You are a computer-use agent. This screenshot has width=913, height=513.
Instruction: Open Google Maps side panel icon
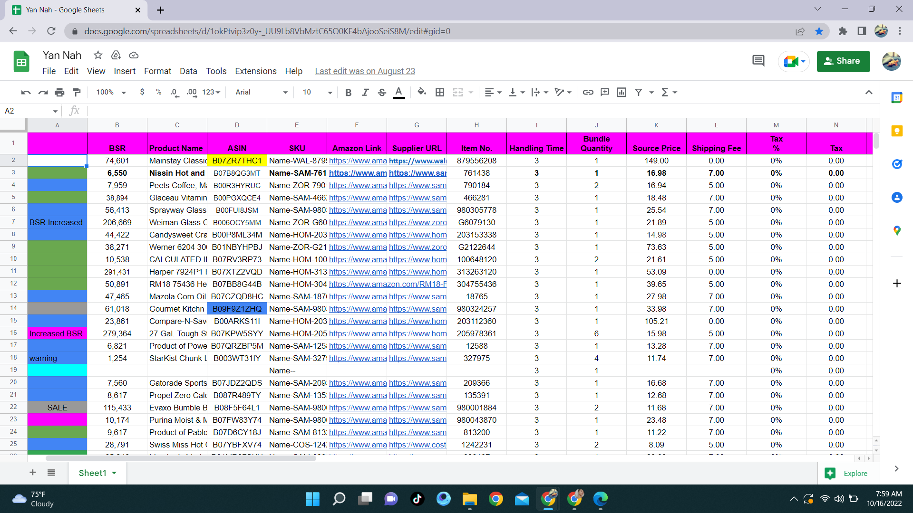point(897,231)
